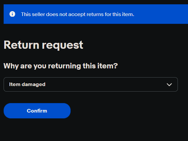Click the word 'returns' in banner notice
188x141 pixels.
(95, 14)
